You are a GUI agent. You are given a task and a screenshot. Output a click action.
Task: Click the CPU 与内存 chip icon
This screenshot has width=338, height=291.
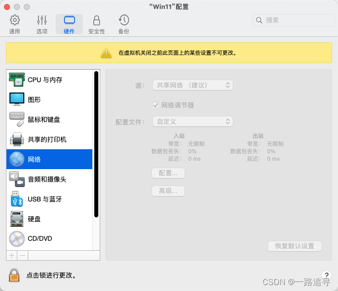17,80
